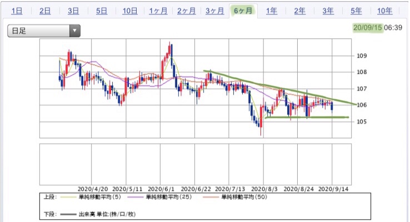Open the 日足 candle type combo box
Image resolution: width=410 pixels, height=222 pixels.
click(x=44, y=31)
